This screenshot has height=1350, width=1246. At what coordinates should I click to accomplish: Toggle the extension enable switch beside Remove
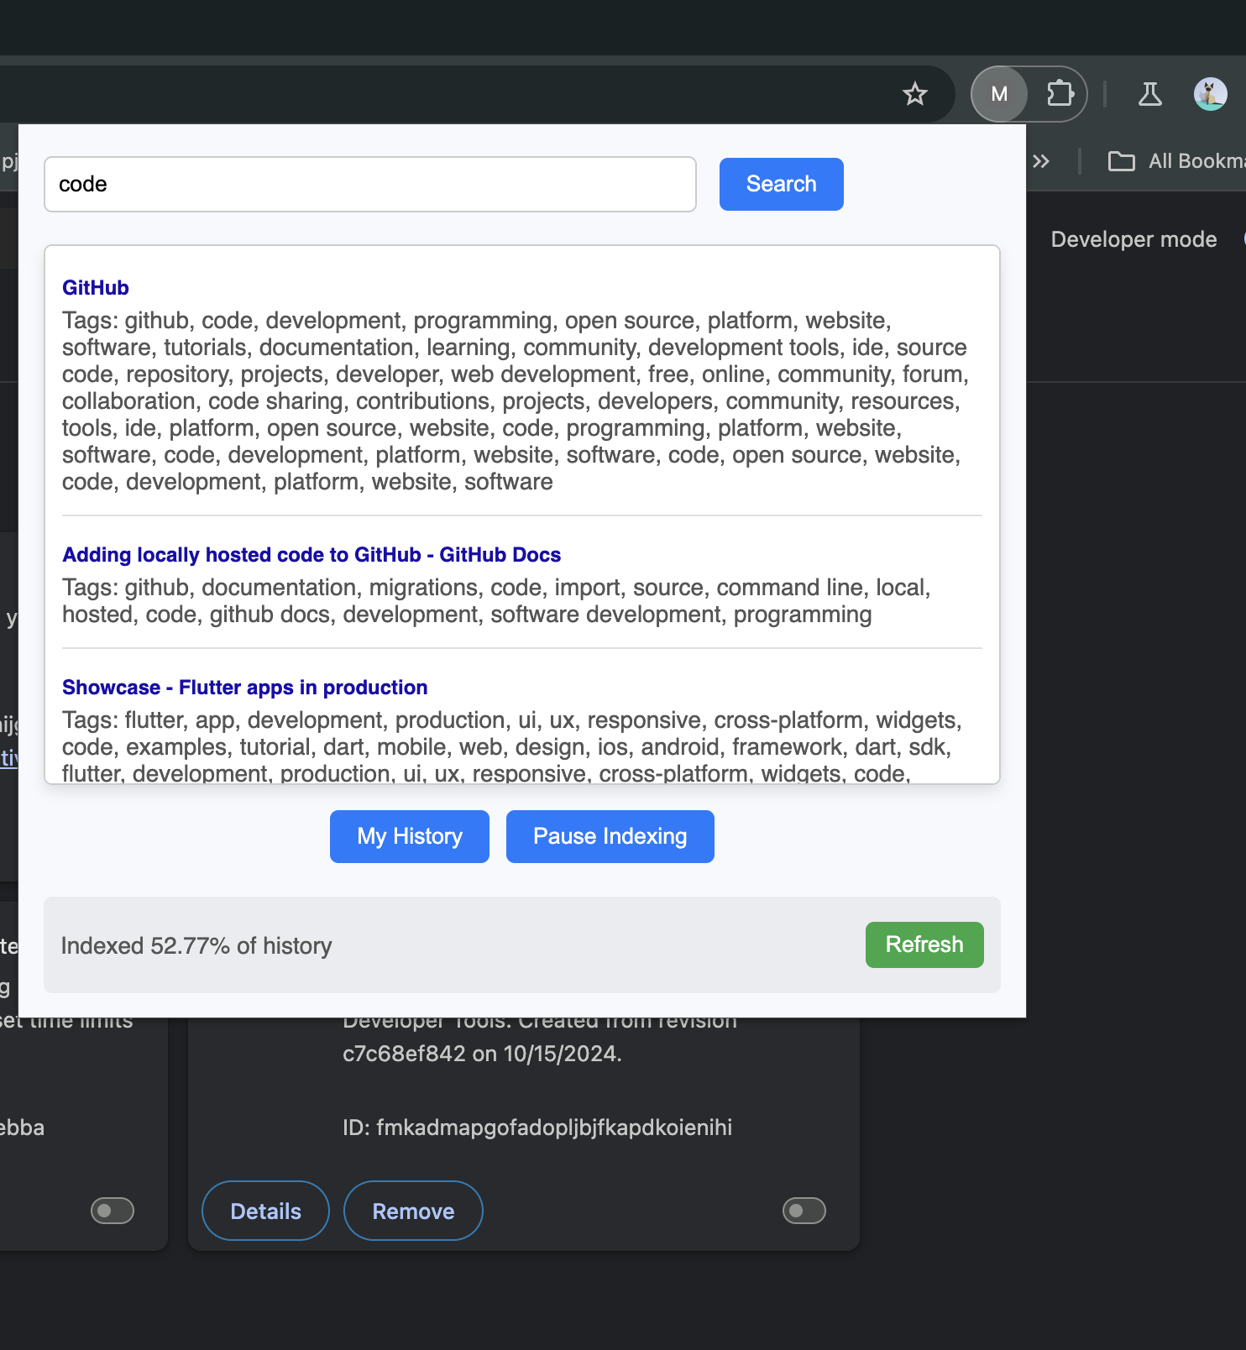pos(804,1211)
